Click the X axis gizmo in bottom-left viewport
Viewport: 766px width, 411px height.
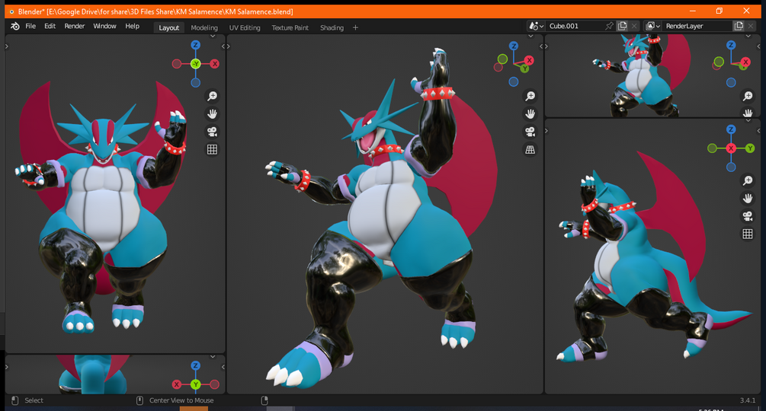(177, 384)
